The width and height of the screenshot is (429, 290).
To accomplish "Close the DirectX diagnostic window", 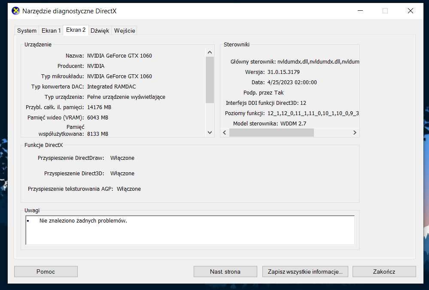I will (x=411, y=11).
